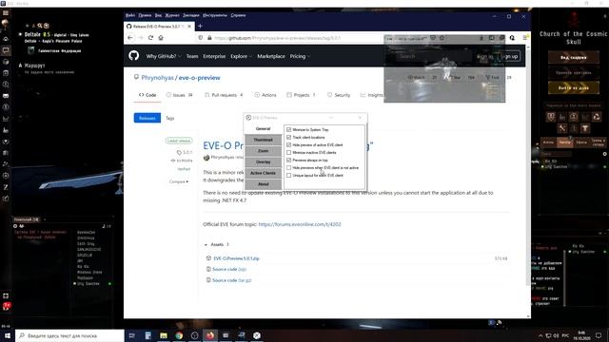Open the Security tab of the repository
Screen dimensions: 609x342
click(x=339, y=95)
